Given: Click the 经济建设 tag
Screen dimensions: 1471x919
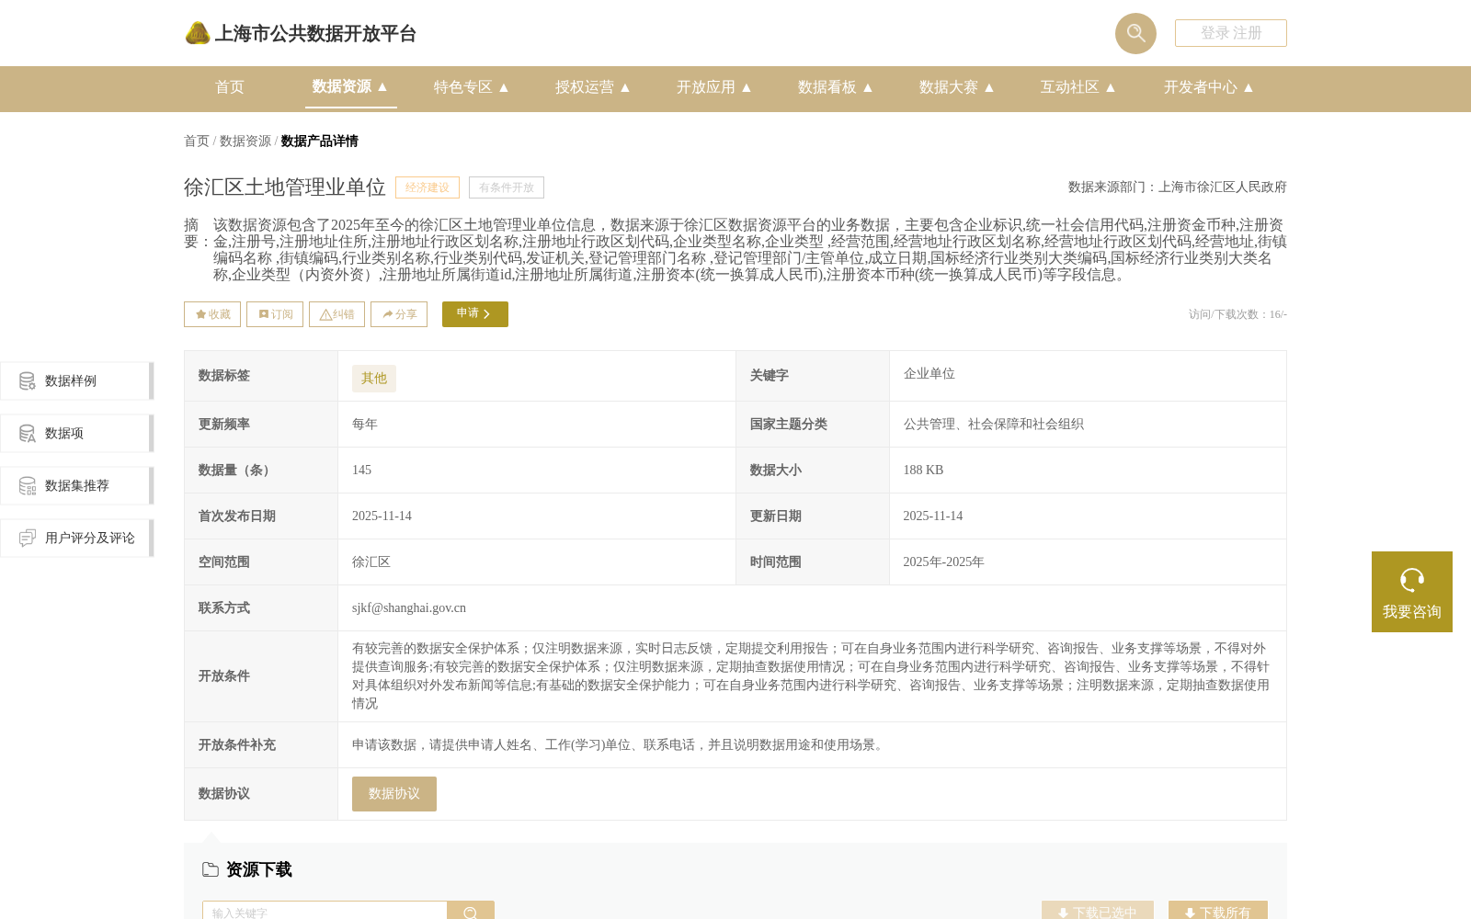Looking at the screenshot, I should [428, 187].
